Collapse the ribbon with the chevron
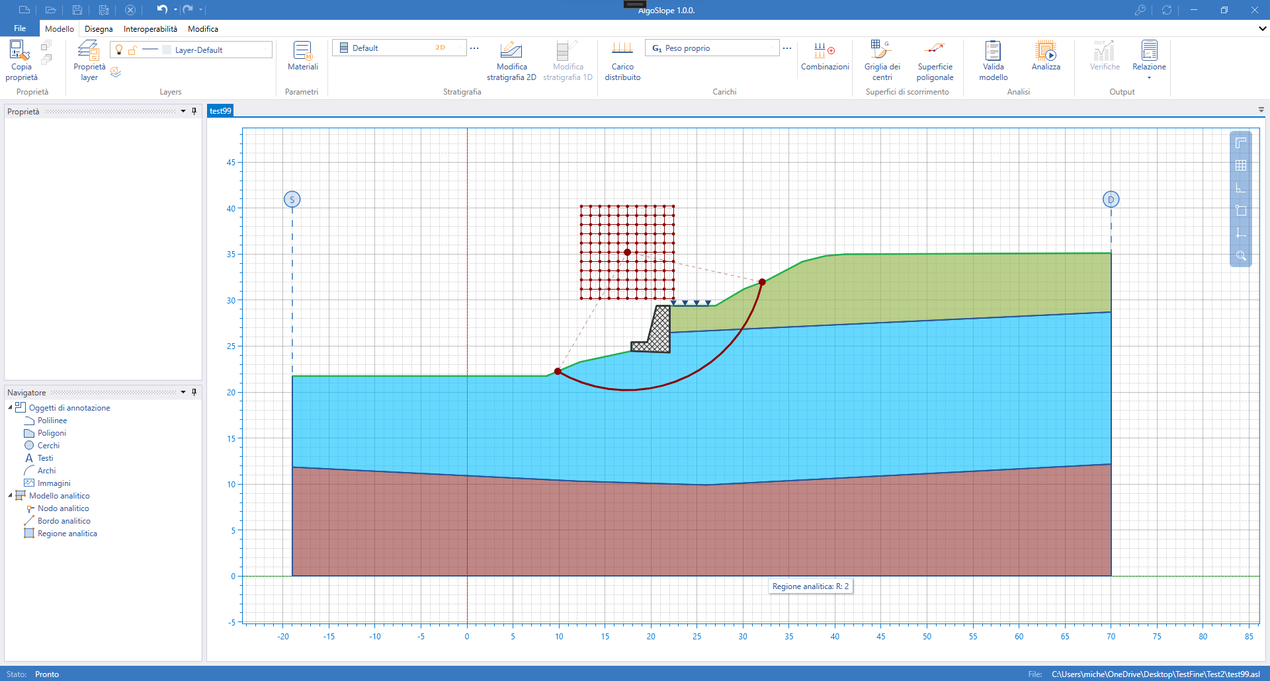The image size is (1270, 681). click(1262, 28)
